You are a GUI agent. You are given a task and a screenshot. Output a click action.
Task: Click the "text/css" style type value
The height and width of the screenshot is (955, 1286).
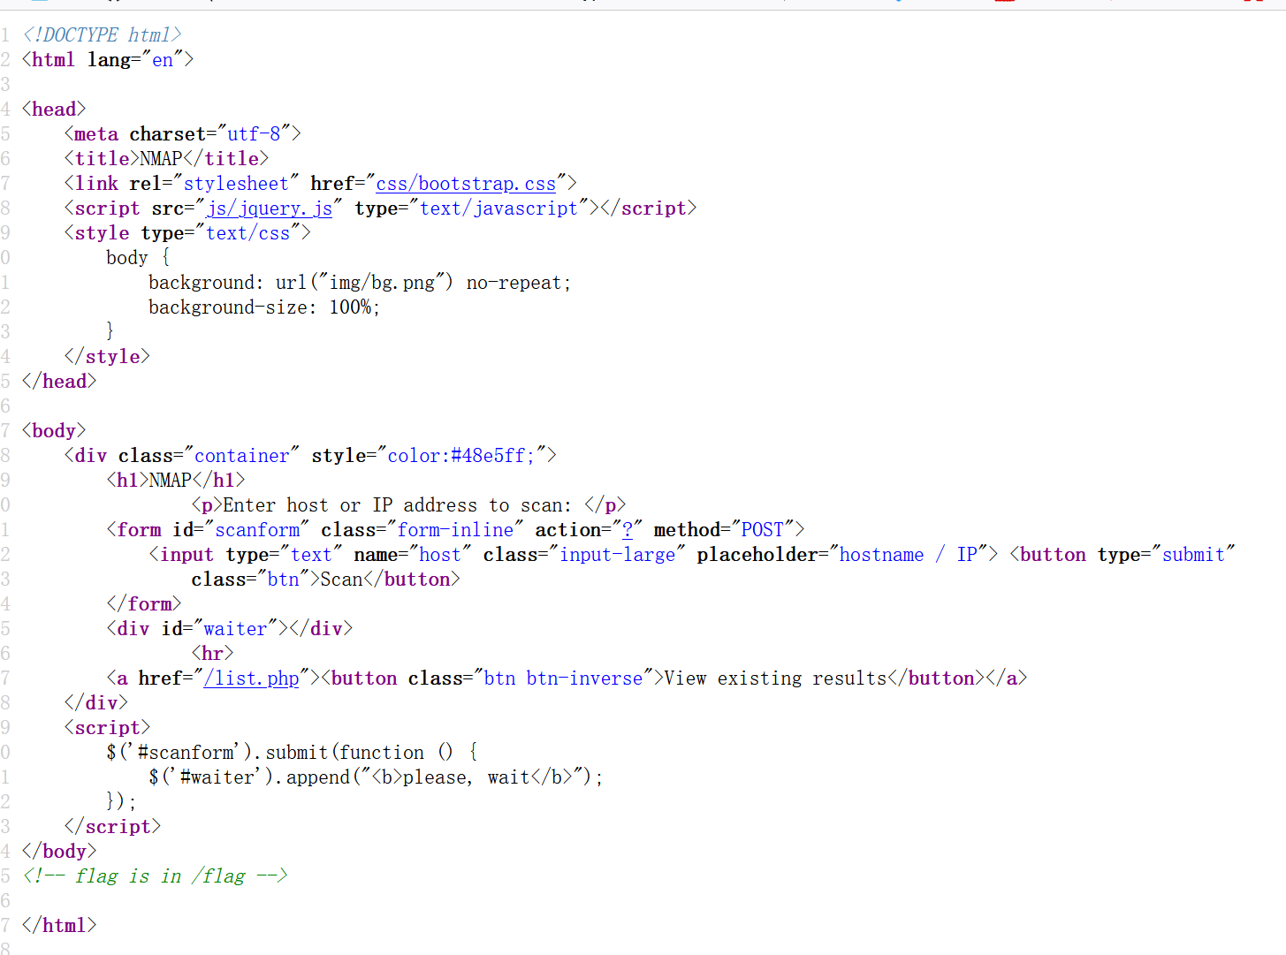click(x=247, y=233)
